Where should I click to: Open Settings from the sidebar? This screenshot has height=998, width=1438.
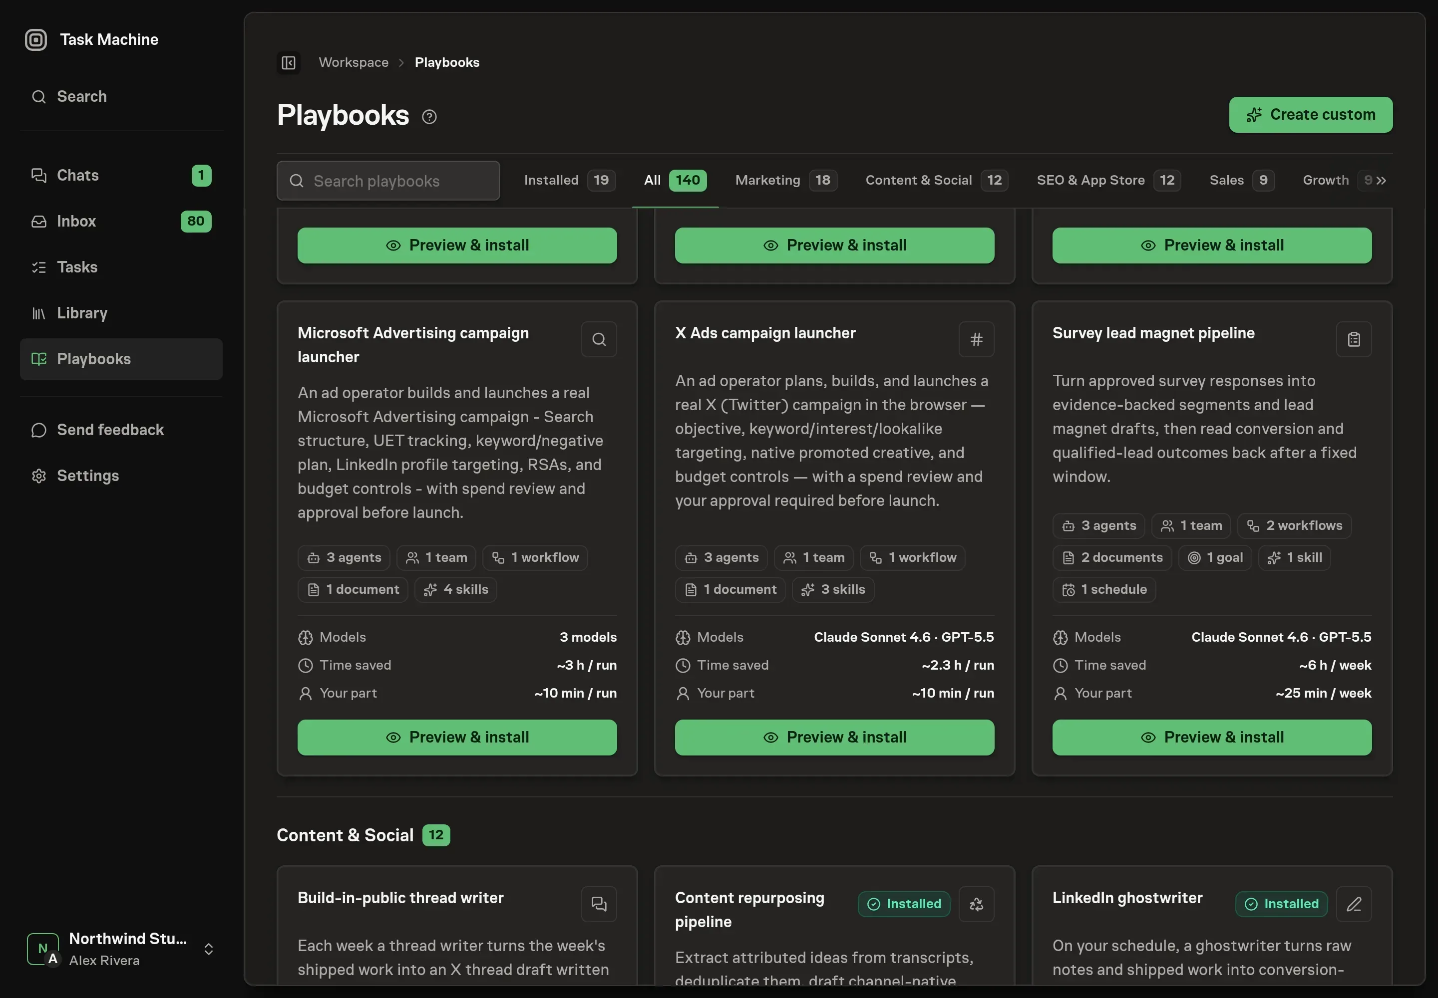pos(121,476)
